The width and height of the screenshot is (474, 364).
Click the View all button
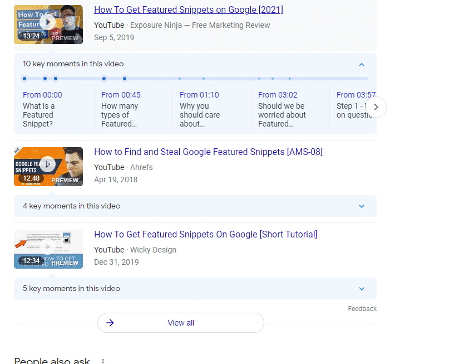point(181,323)
